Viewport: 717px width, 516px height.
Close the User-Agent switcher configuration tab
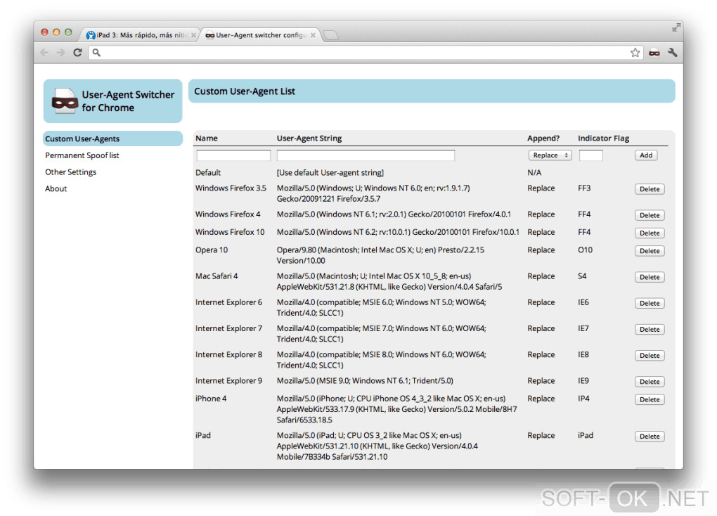pos(313,35)
